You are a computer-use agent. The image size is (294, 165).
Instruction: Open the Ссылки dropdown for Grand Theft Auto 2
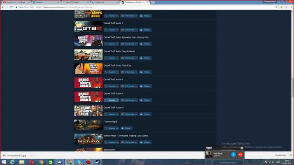pos(111,30)
